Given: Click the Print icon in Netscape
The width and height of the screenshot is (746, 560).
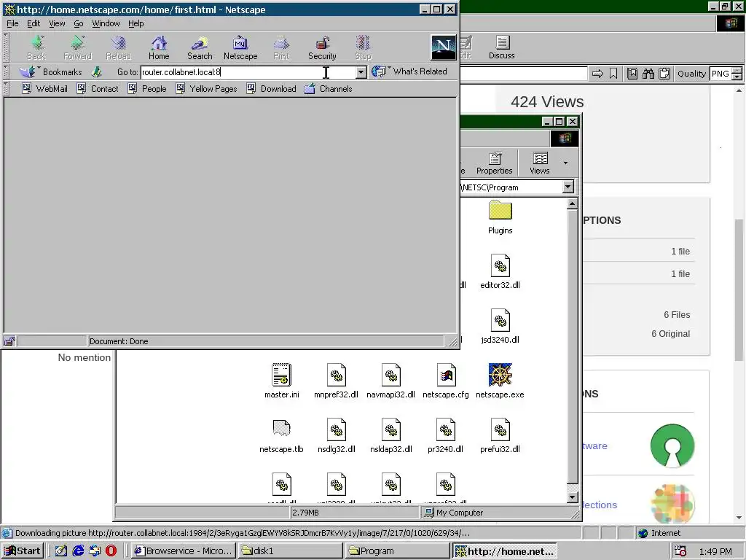Looking at the screenshot, I should 281,48.
